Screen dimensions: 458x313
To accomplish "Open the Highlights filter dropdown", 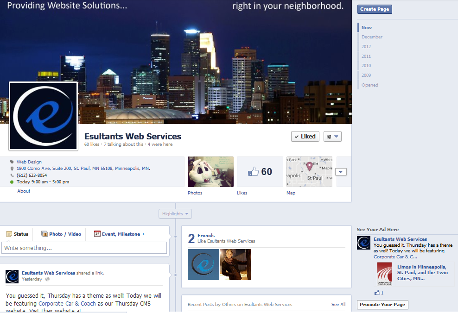I will coord(175,214).
